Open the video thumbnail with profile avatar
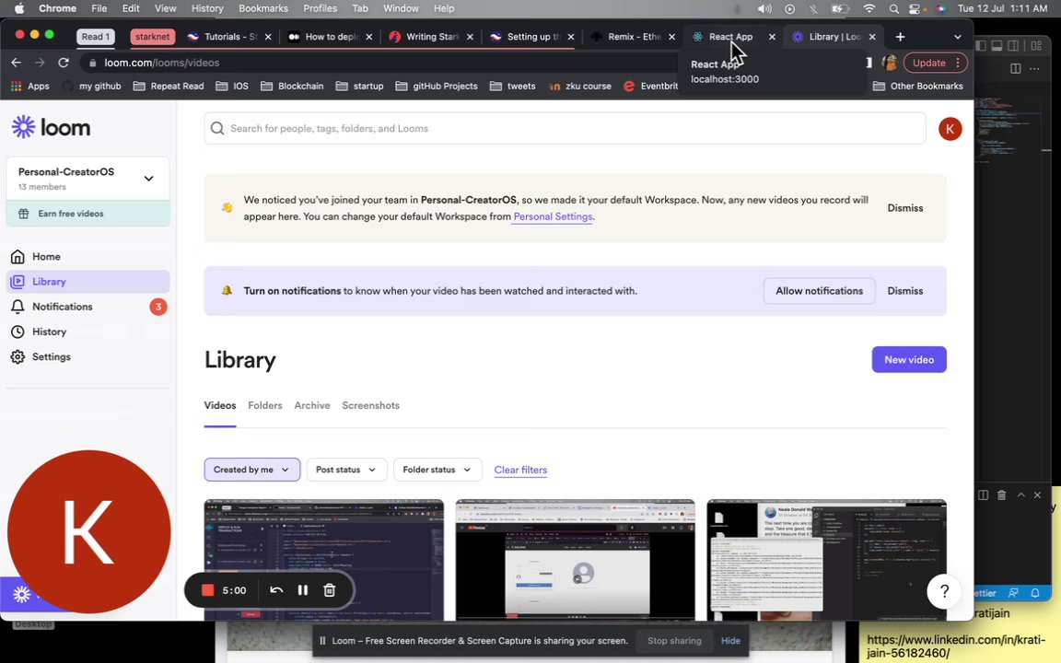1061x663 pixels. point(575,560)
